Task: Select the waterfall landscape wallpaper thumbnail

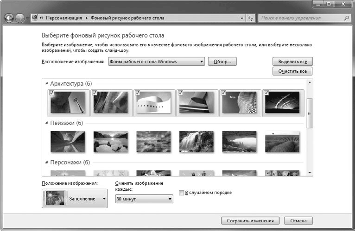Action: [196, 141]
